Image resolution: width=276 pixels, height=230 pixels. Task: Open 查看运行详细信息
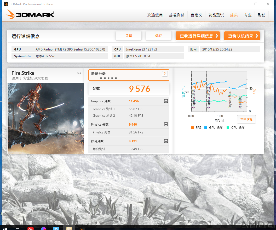pyautogui.click(x=198, y=36)
